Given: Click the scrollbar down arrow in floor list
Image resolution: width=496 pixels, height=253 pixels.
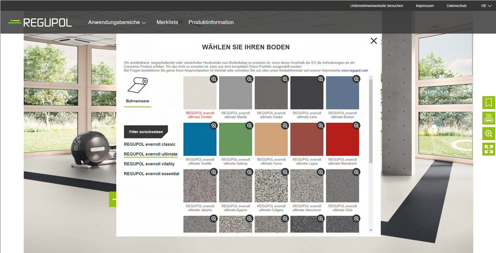Looking at the screenshot, I should click(370, 230).
